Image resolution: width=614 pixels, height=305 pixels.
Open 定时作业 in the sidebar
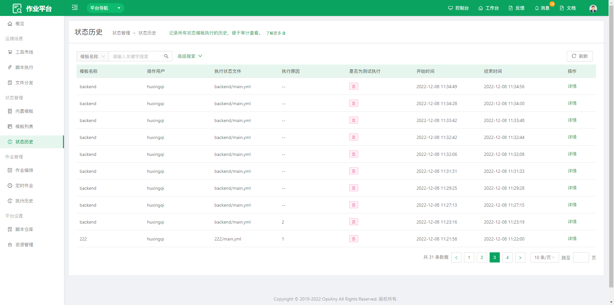click(32, 186)
